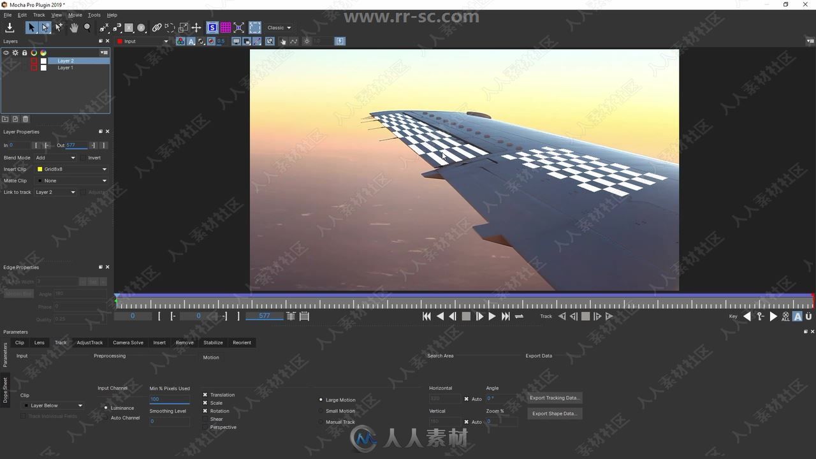The image size is (816, 459).
Task: Click the Layer 2 white color swatch
Action: pos(44,61)
